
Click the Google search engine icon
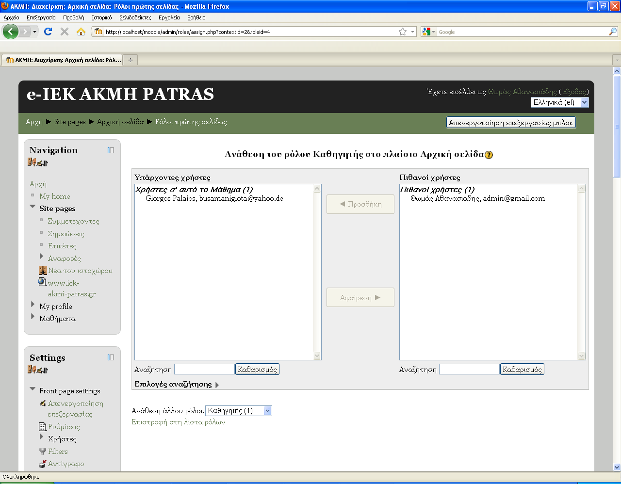tap(426, 32)
